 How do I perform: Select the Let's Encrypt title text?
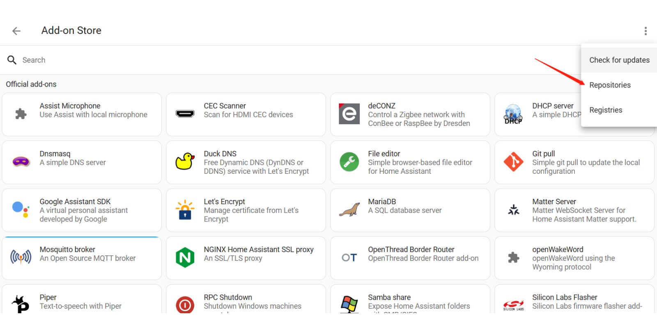click(x=224, y=202)
